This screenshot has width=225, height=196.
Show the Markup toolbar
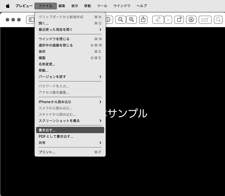coord(191,20)
